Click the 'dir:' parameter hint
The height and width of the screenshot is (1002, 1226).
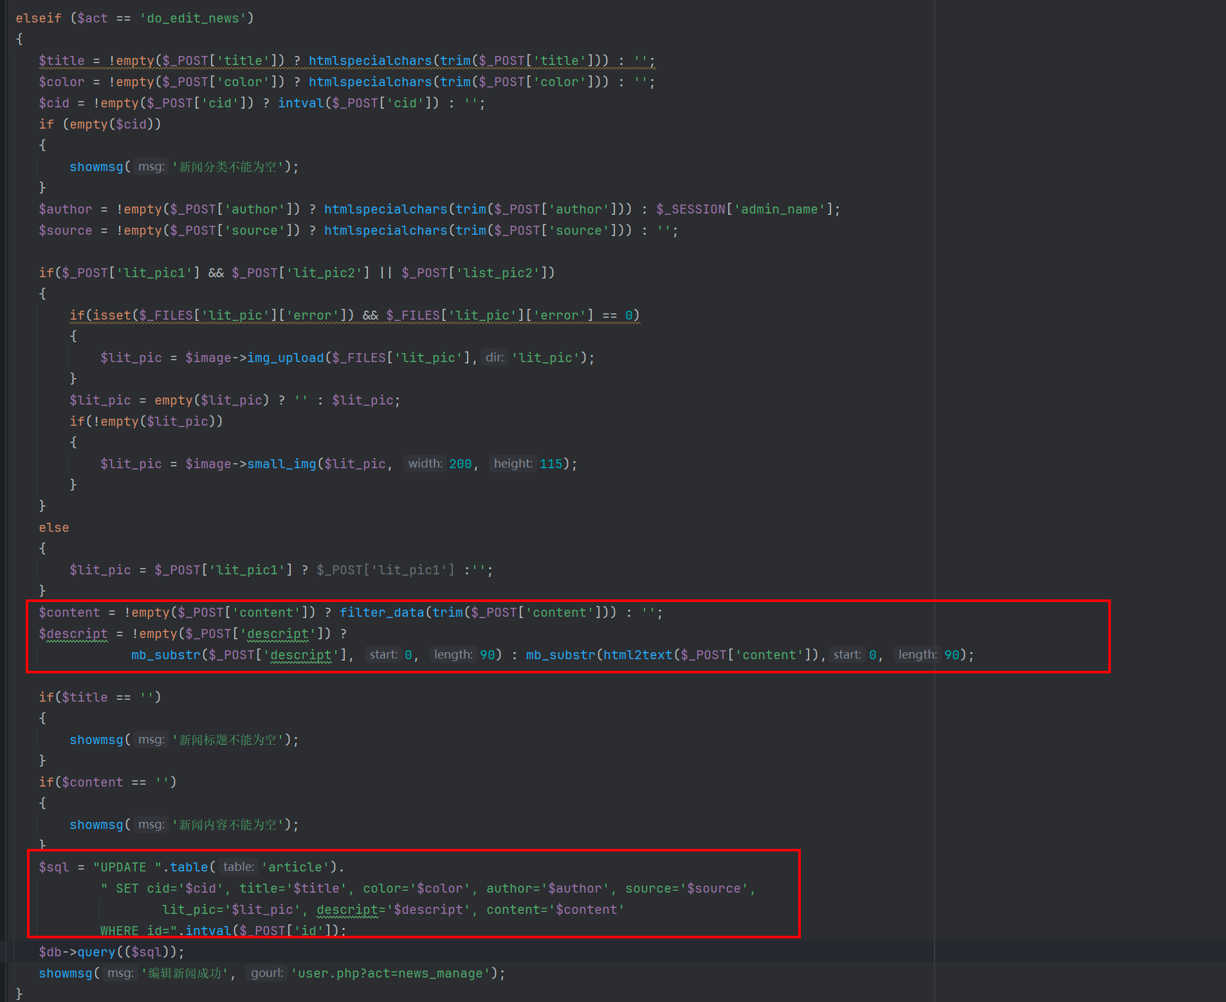pyautogui.click(x=494, y=358)
